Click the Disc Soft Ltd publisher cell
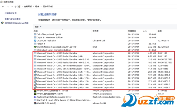Viewport: 177px width, 112px height. coord(99,41)
